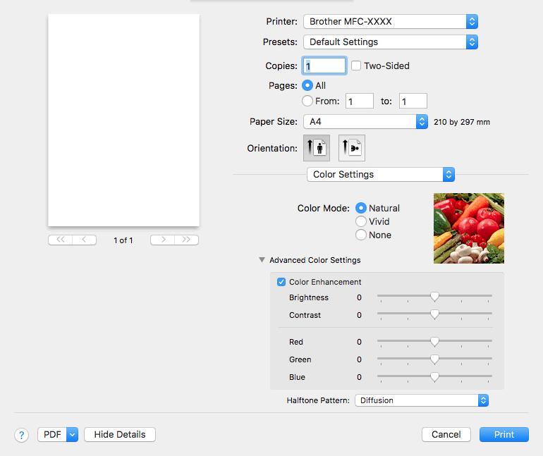Select landscape orientation icon
543x456 pixels.
(x=352, y=148)
